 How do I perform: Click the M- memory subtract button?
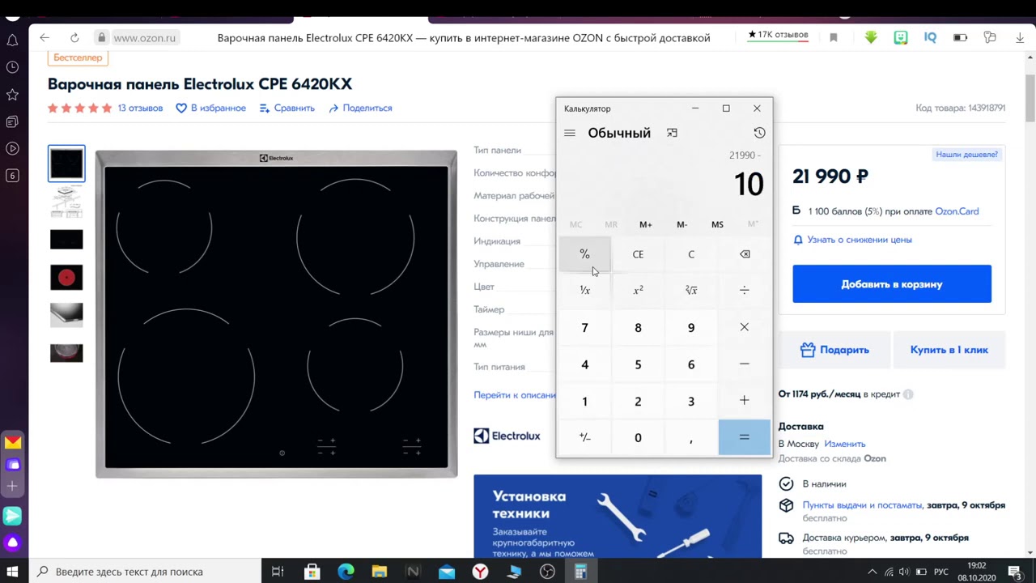(681, 224)
